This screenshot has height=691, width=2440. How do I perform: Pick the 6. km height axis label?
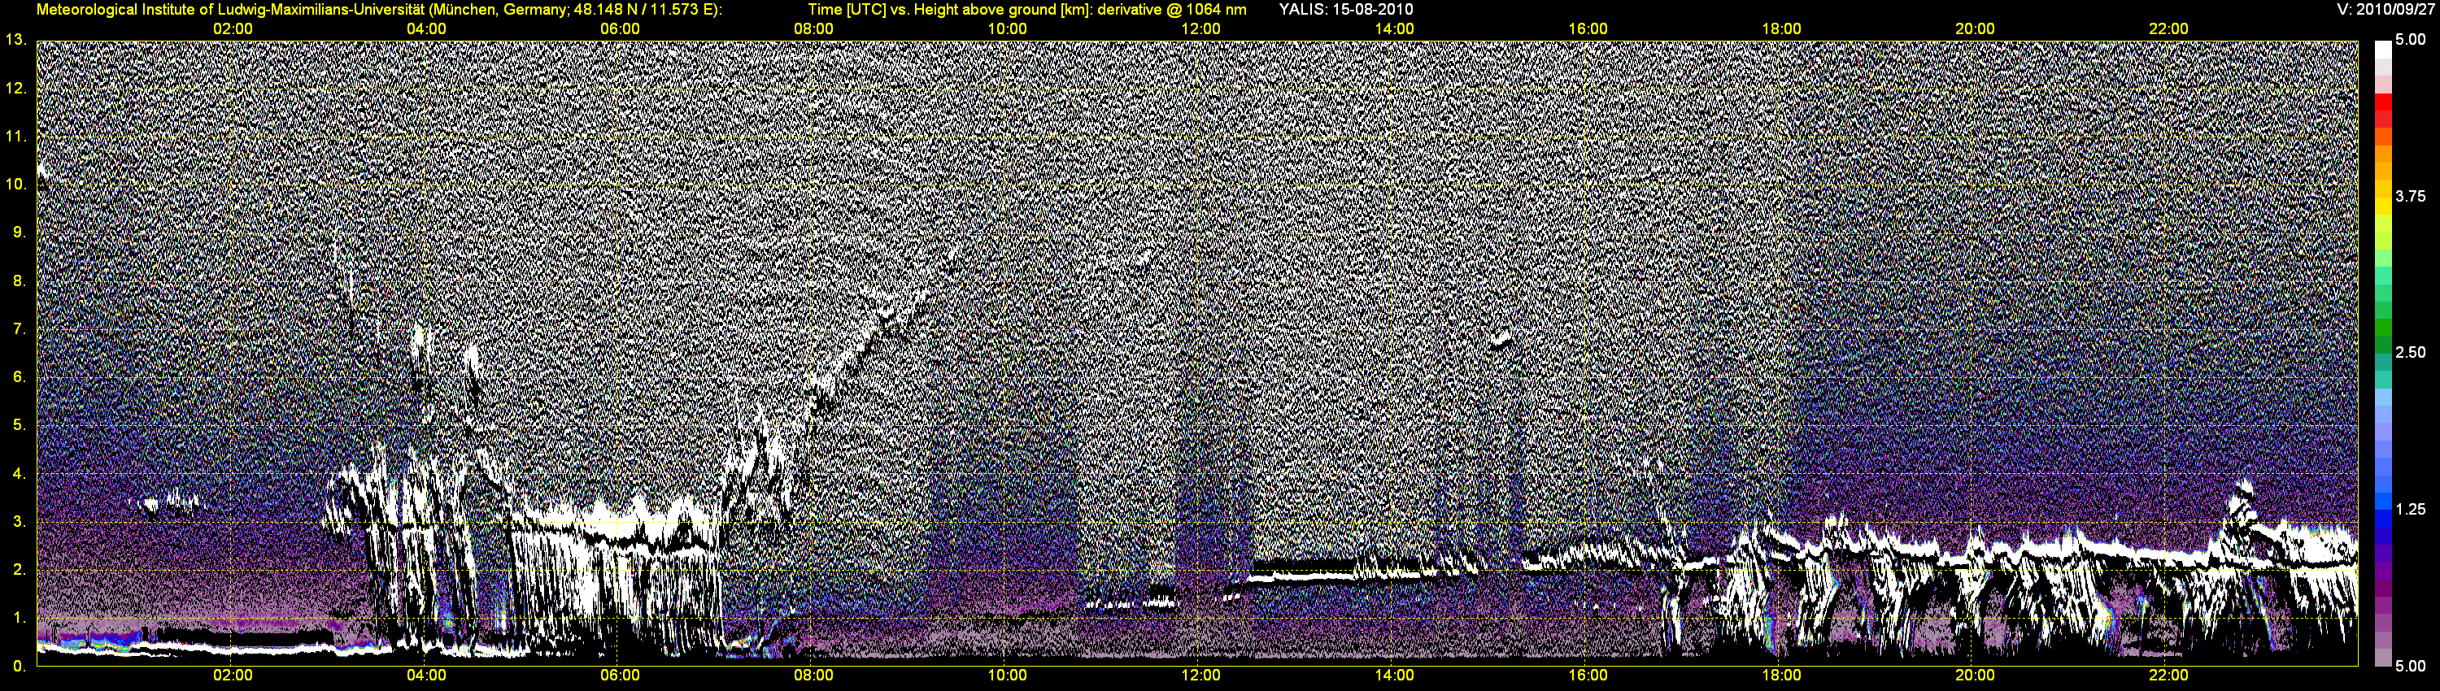coord(20,376)
